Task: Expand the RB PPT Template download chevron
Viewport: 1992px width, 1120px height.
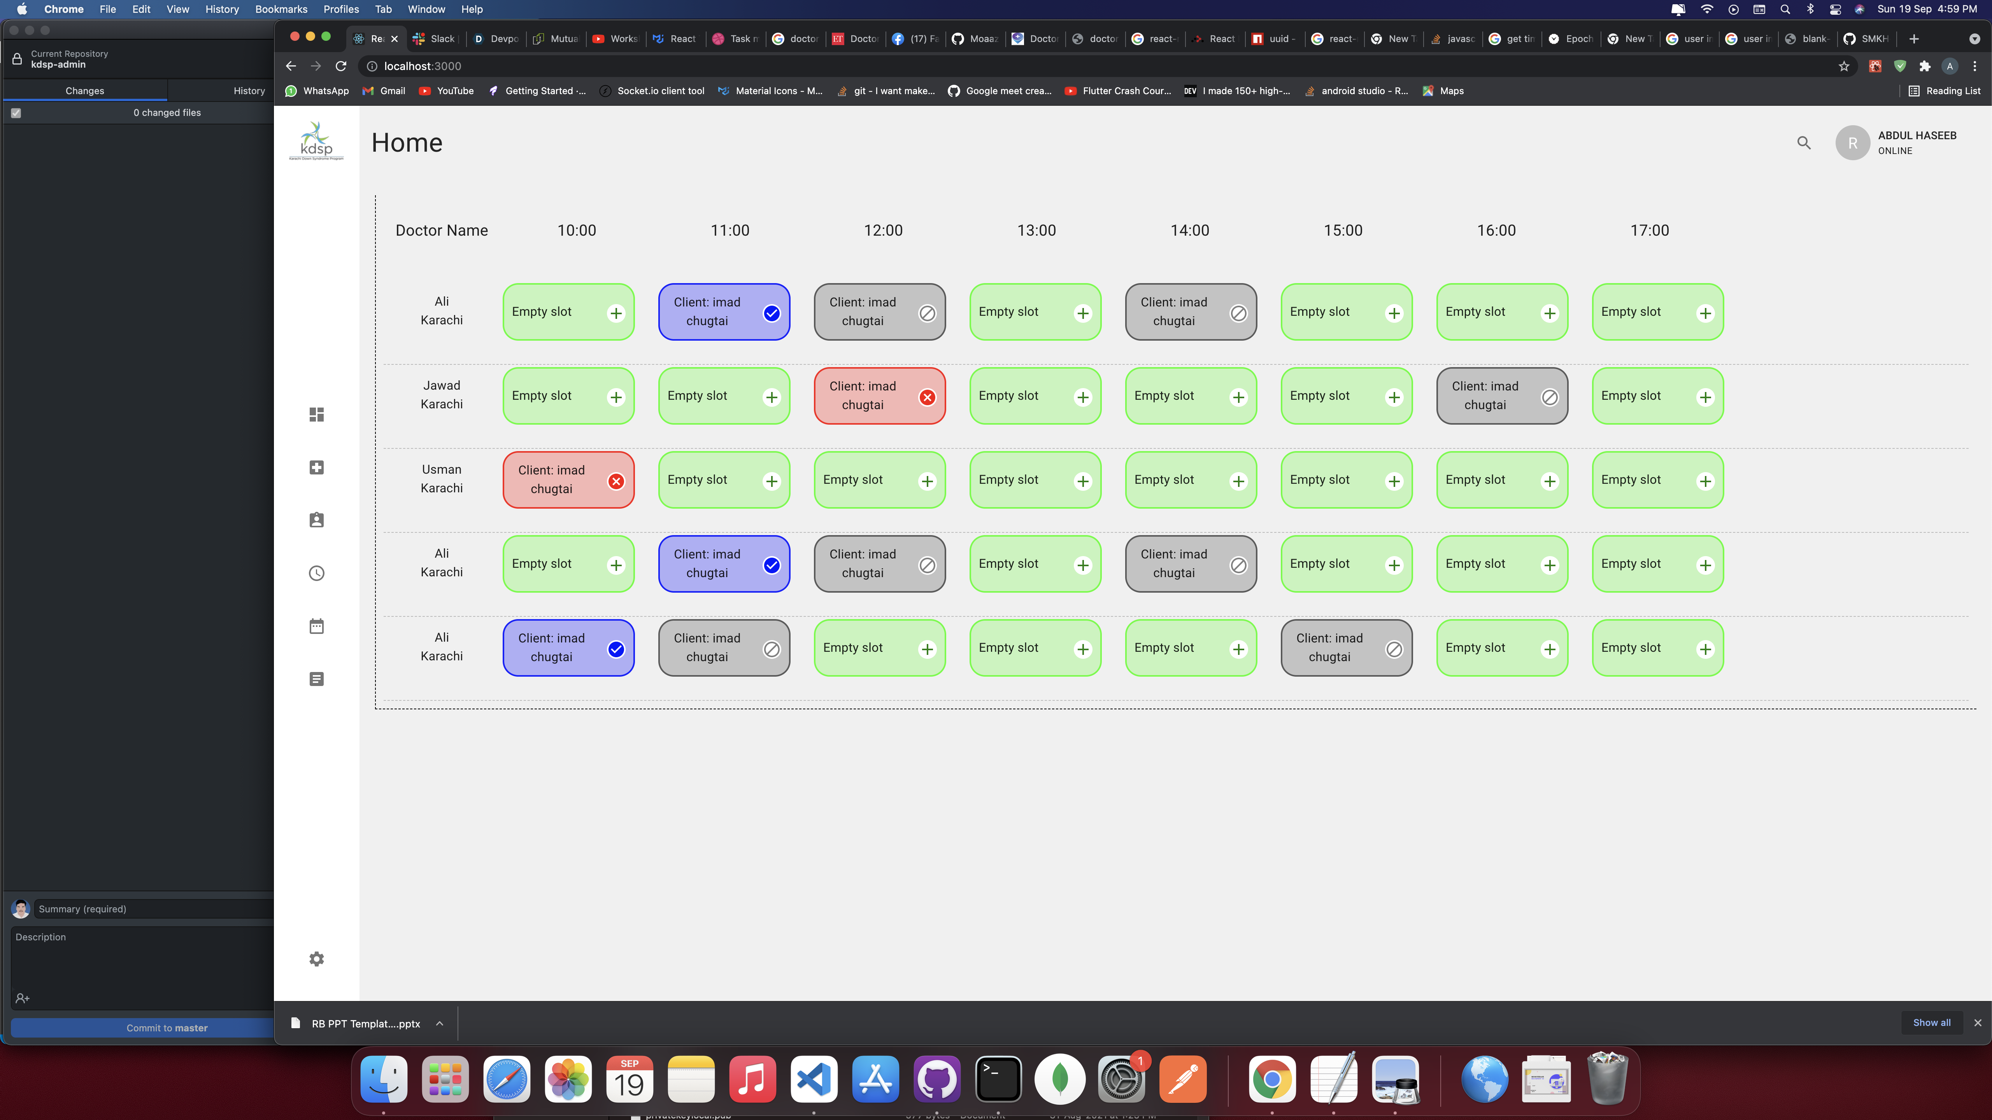Action: [x=439, y=1024]
